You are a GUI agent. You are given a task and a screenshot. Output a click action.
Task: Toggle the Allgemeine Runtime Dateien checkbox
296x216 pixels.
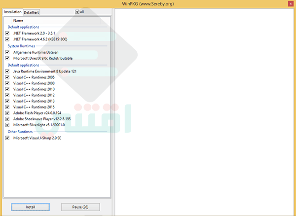tap(7, 52)
